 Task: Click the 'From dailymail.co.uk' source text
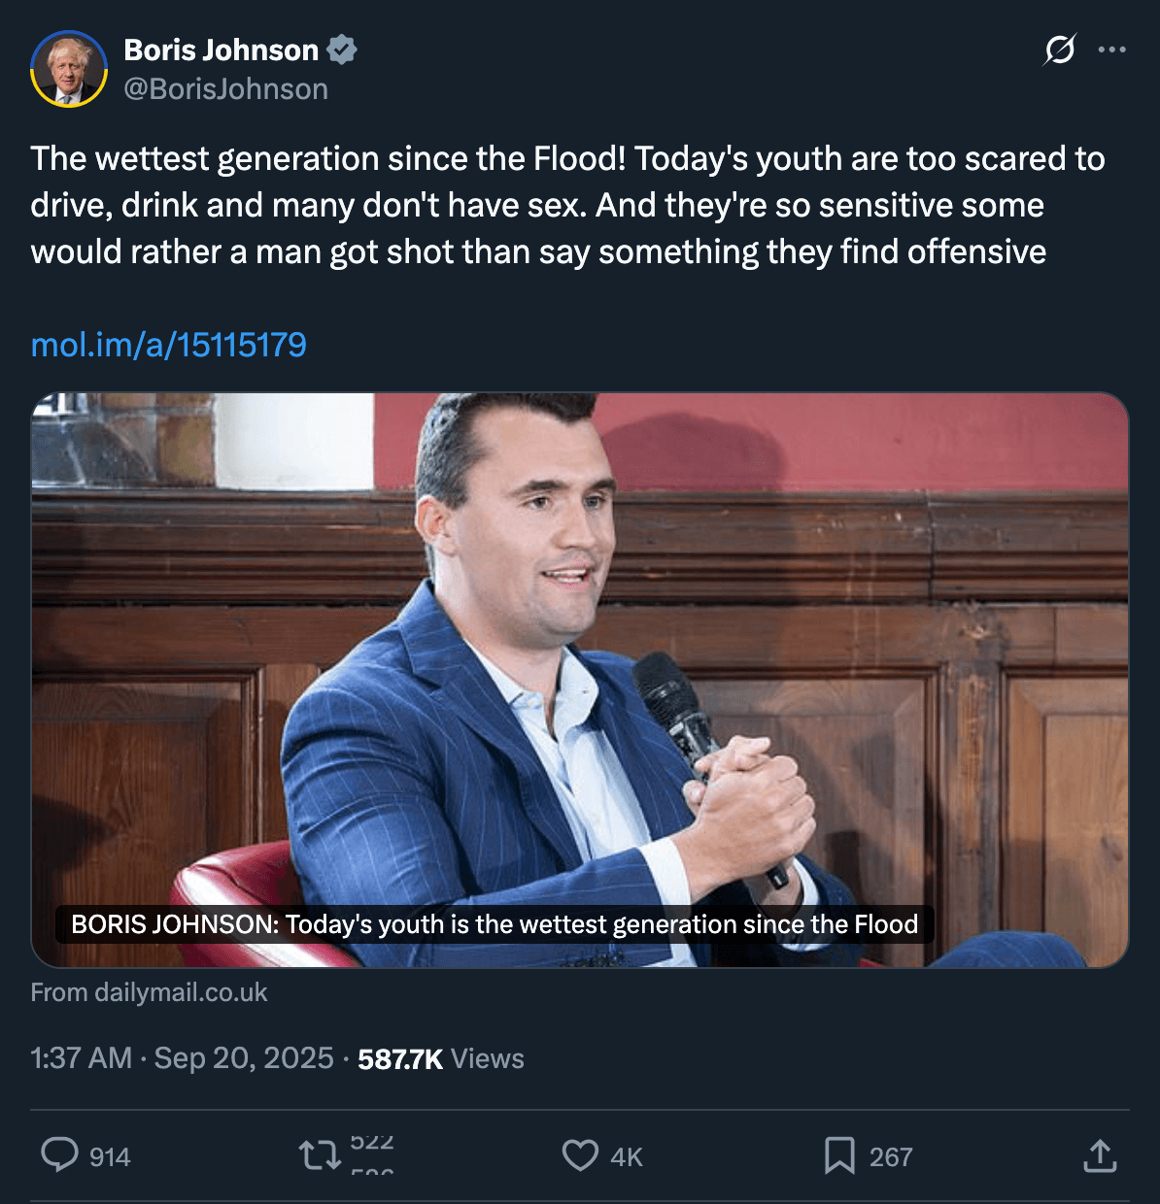(x=149, y=992)
